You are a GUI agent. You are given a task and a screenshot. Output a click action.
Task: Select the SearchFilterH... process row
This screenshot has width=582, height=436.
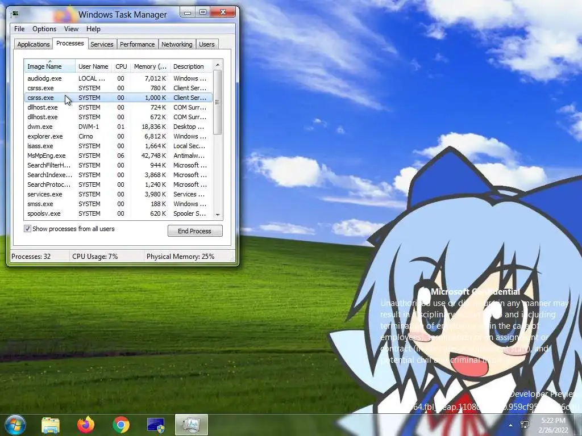click(x=118, y=165)
